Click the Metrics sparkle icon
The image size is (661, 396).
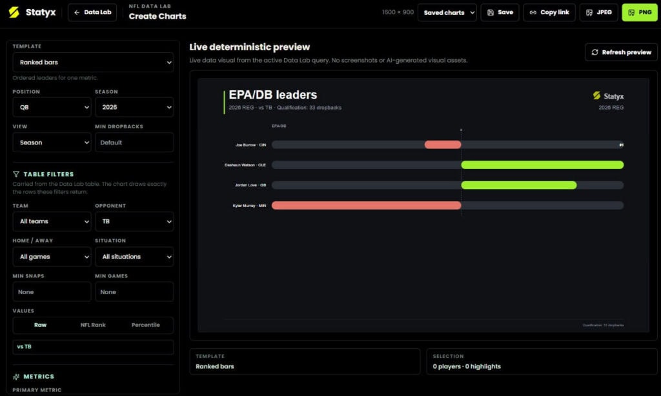[x=16, y=377]
